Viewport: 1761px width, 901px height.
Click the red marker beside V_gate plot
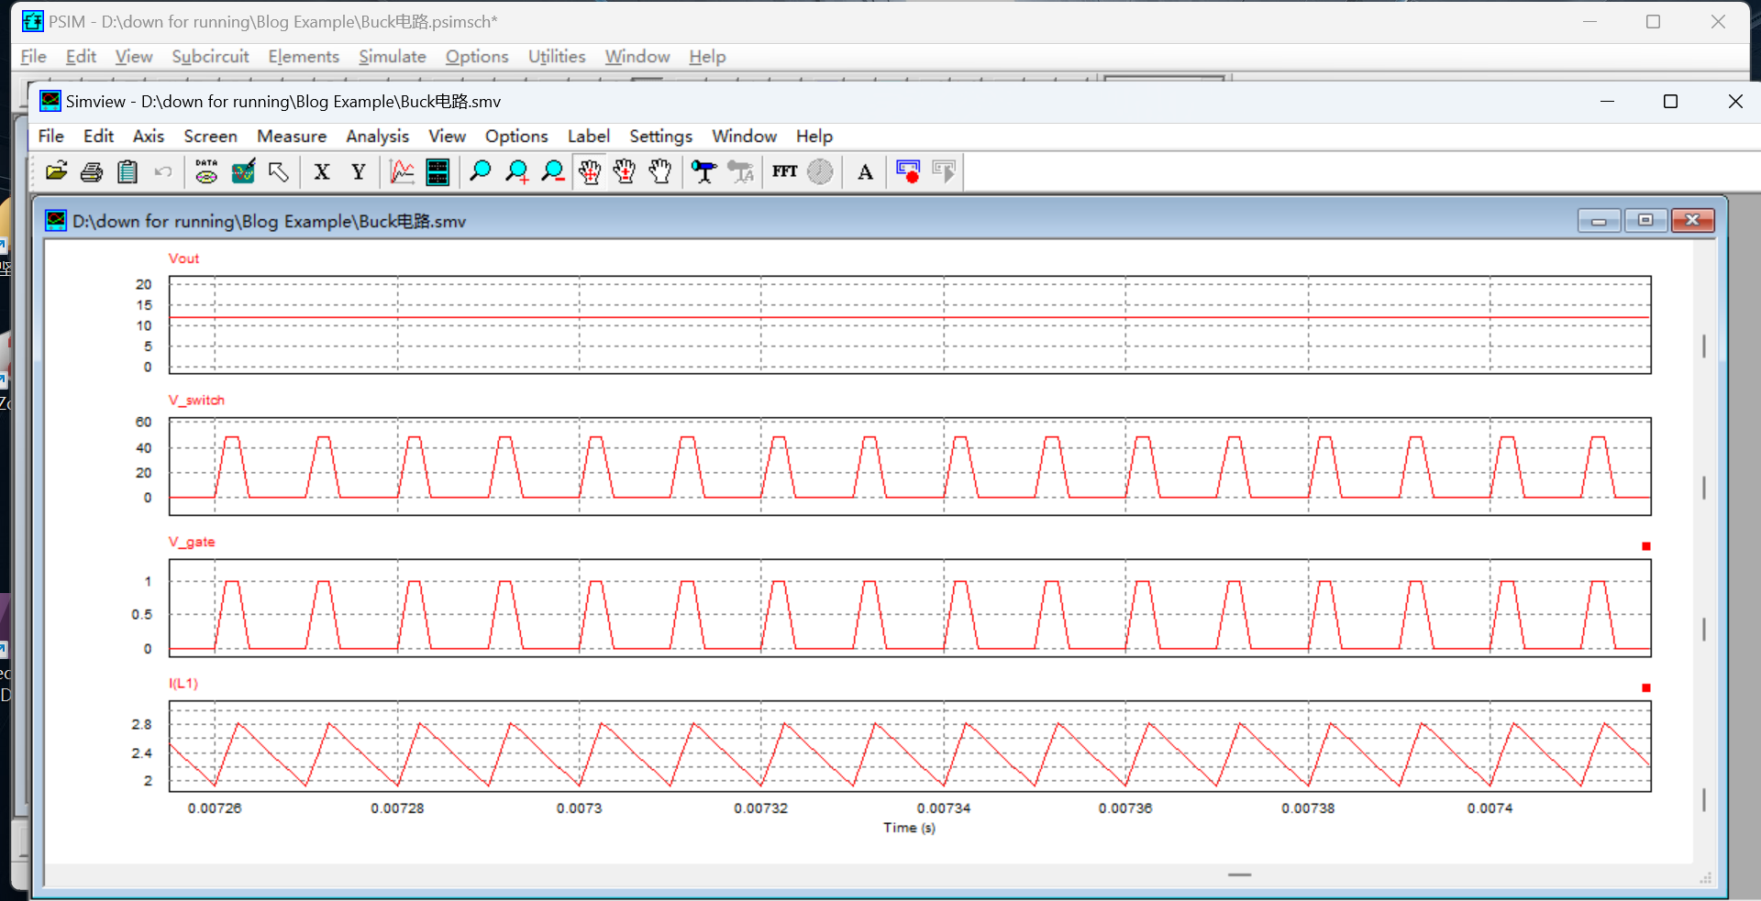point(1645,546)
